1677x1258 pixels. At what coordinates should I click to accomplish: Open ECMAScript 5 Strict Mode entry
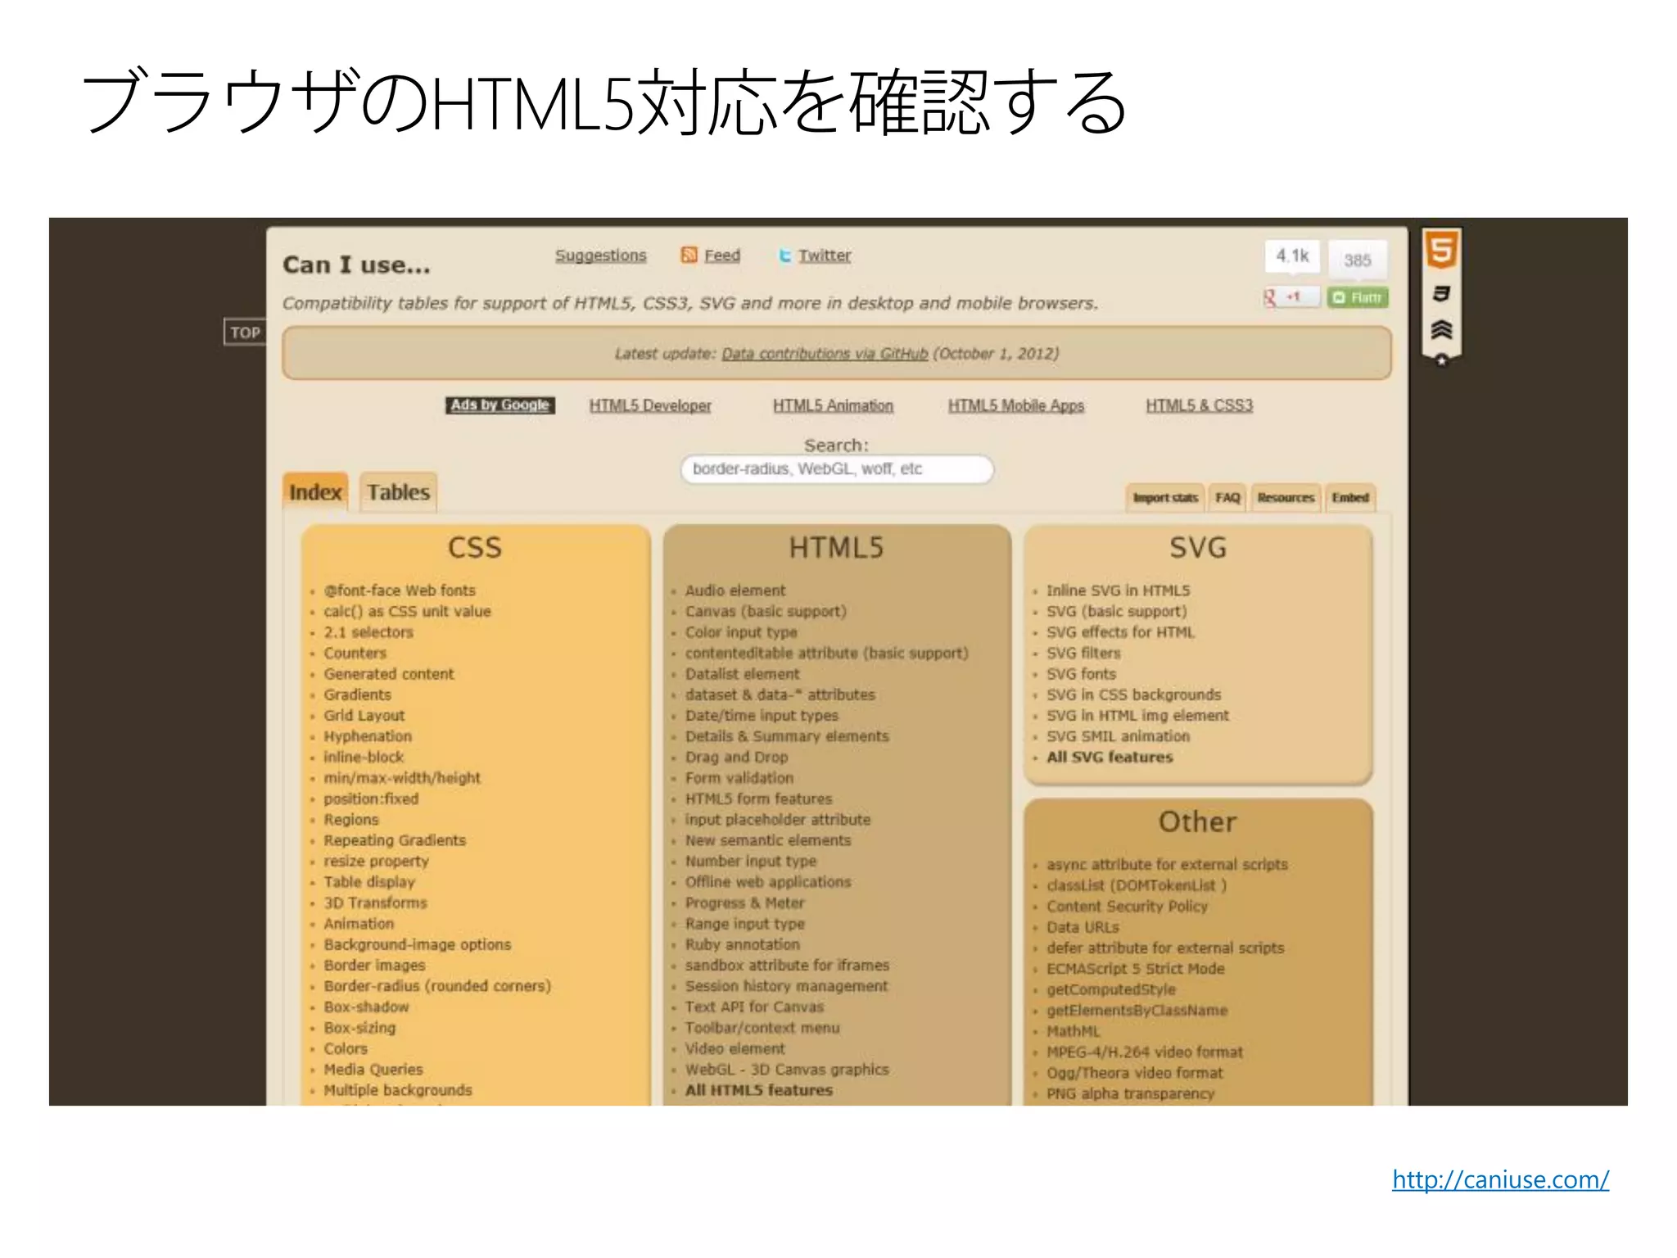pos(1136,969)
